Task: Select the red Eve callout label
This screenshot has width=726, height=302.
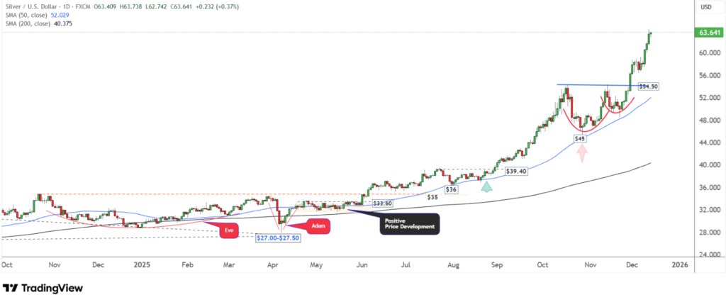Action: [229, 231]
